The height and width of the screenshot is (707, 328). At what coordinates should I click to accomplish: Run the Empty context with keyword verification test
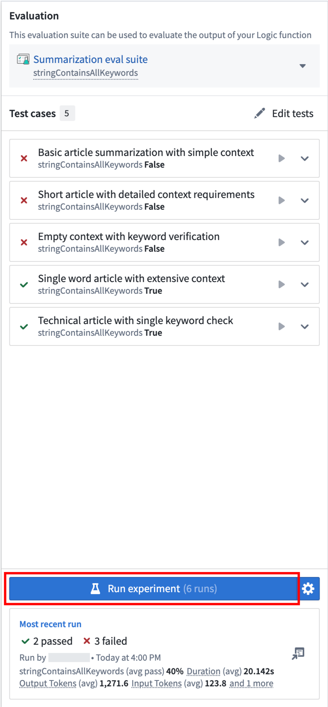[282, 242]
